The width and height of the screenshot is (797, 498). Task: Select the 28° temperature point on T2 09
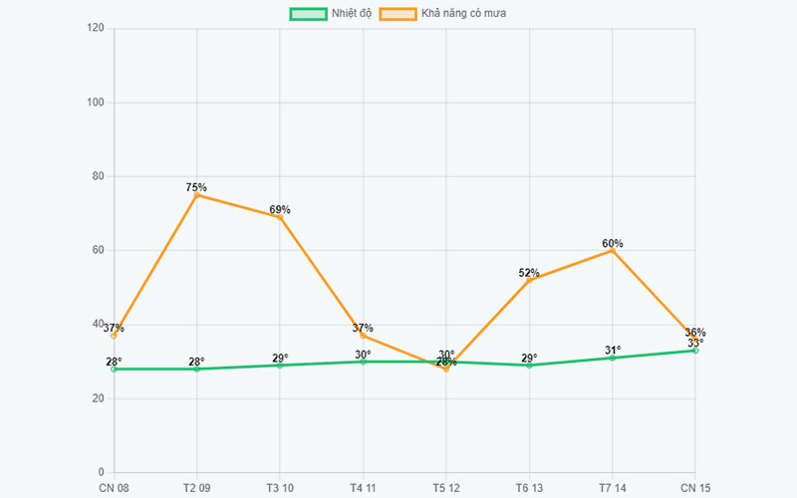(x=196, y=369)
